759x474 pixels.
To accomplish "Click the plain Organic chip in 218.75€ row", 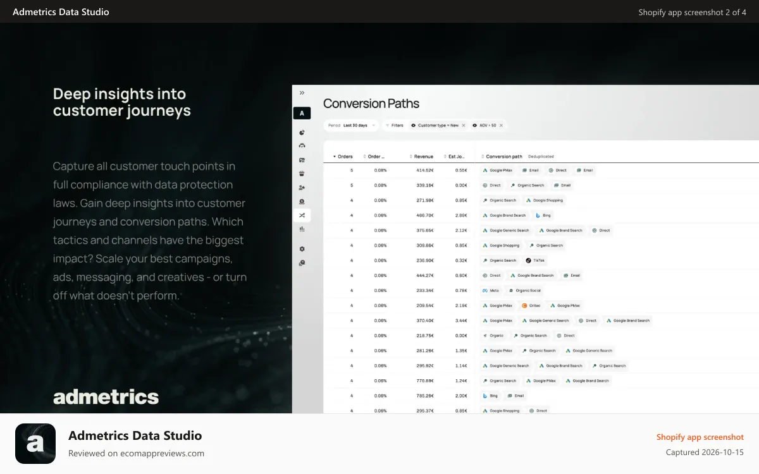I will click(x=493, y=336).
